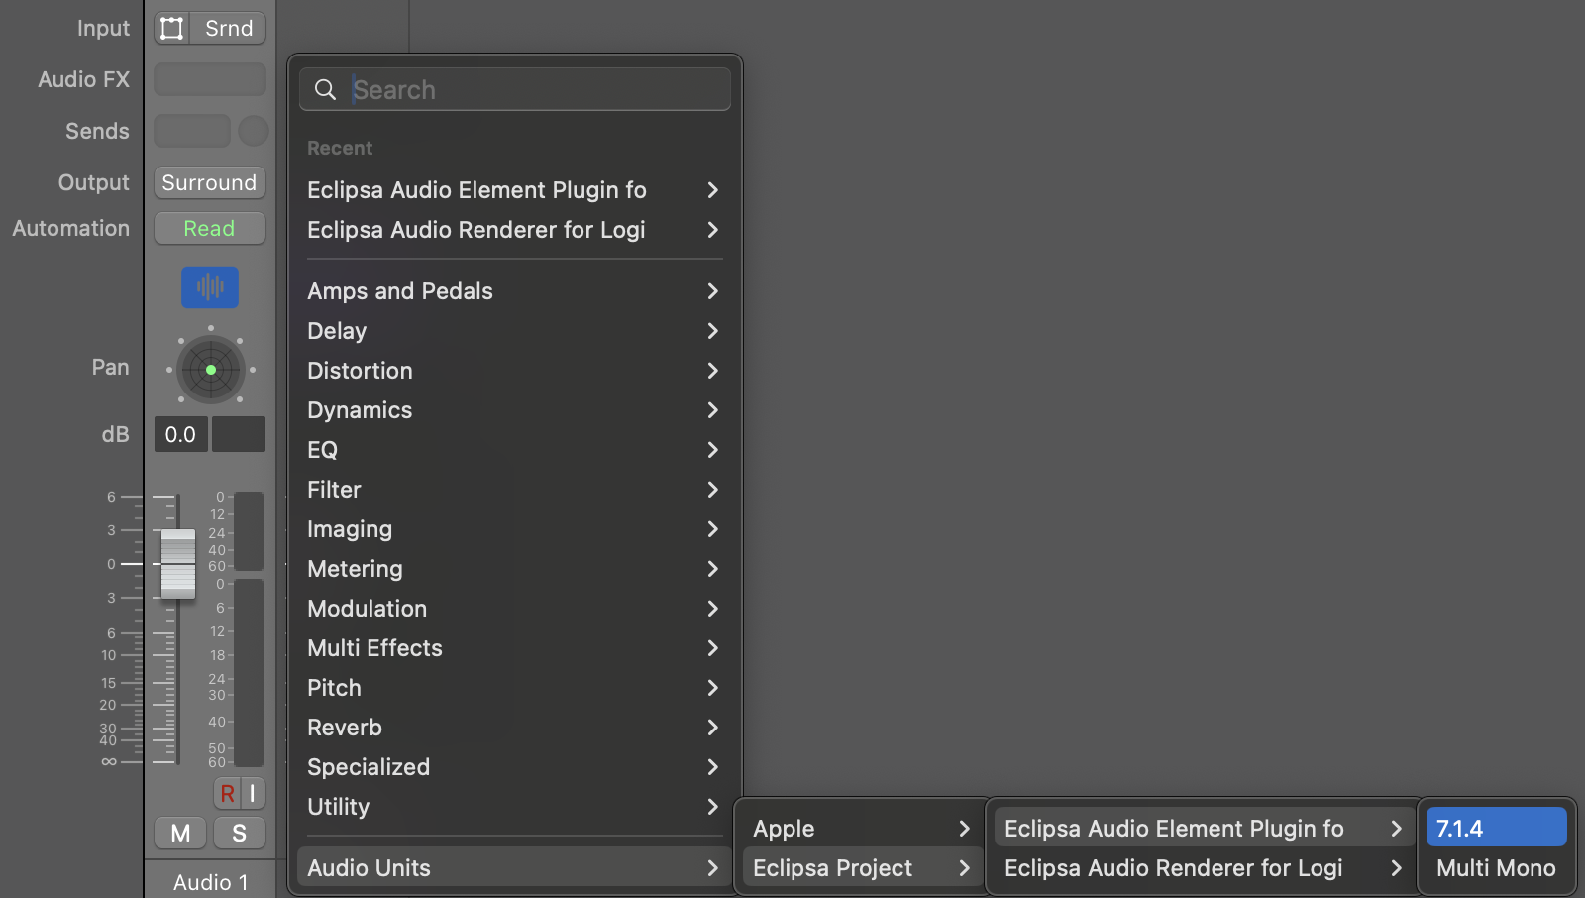Toggle input monitoring I button

[x=253, y=793]
